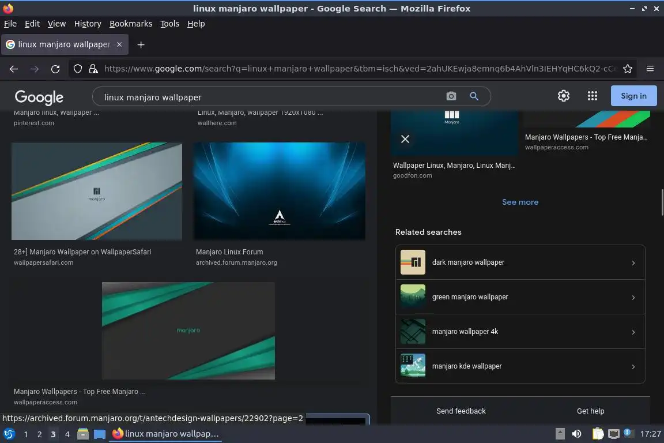Switch to workspace 1

pyautogui.click(x=26, y=434)
